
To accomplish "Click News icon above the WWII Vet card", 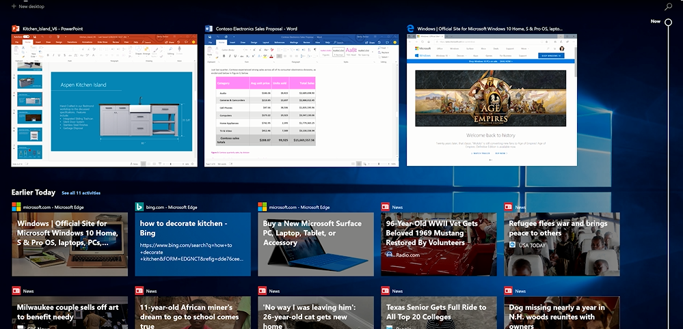I will pyautogui.click(x=385, y=207).
